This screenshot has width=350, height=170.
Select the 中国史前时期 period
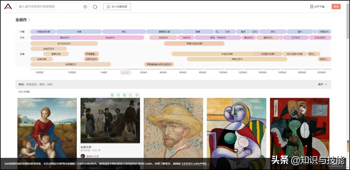pos(43,32)
